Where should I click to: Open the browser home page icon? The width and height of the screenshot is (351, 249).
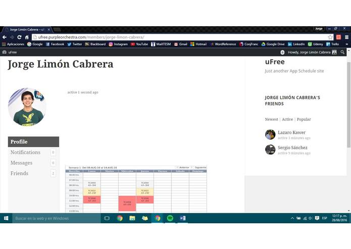27,37
